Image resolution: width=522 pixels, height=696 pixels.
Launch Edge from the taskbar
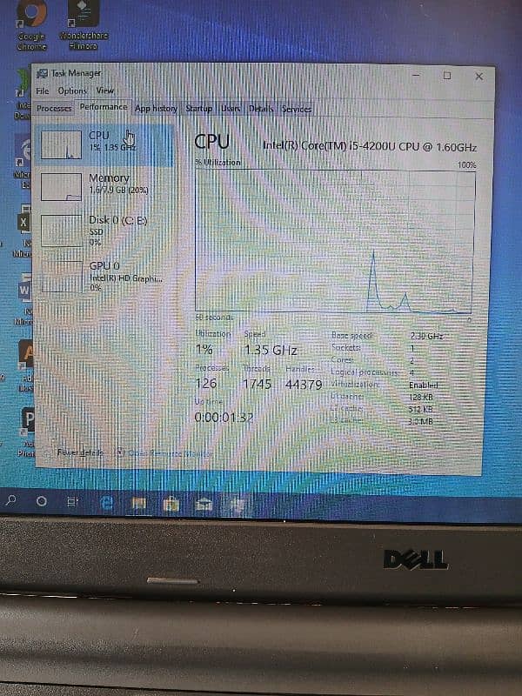point(107,503)
